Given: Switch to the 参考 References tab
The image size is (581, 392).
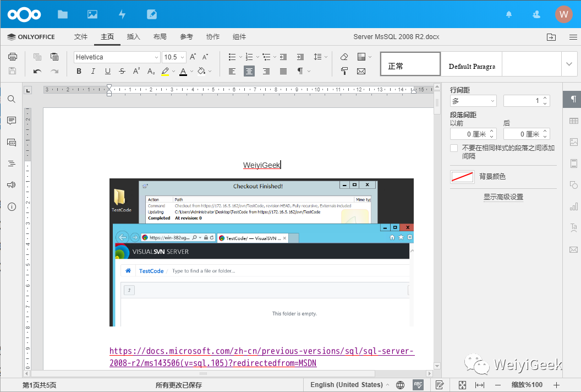Looking at the screenshot, I should 187,37.
